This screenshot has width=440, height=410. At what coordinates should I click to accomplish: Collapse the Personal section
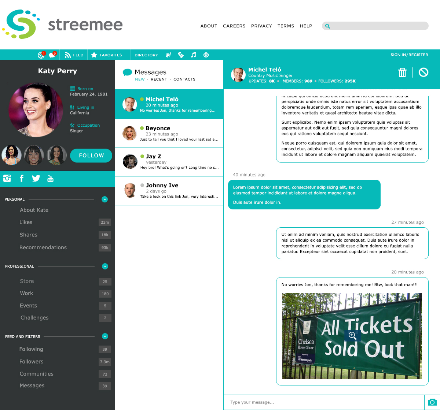(104, 199)
